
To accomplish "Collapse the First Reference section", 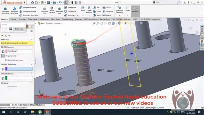I will [32, 47].
